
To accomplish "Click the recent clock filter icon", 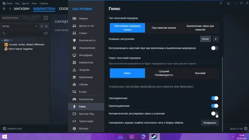I will pyautogui.click(x=42, y=26).
